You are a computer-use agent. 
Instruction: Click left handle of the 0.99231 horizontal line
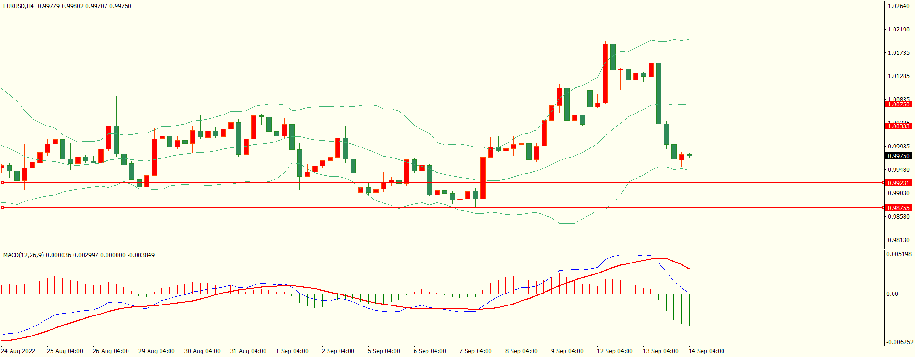[x=2, y=183]
